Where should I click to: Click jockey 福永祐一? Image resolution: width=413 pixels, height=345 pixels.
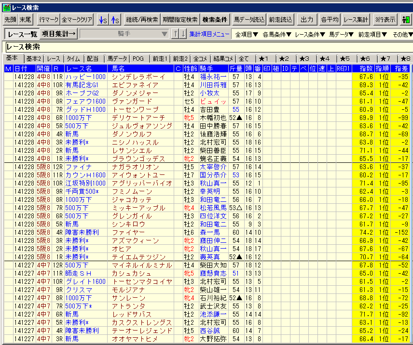pos(213,77)
